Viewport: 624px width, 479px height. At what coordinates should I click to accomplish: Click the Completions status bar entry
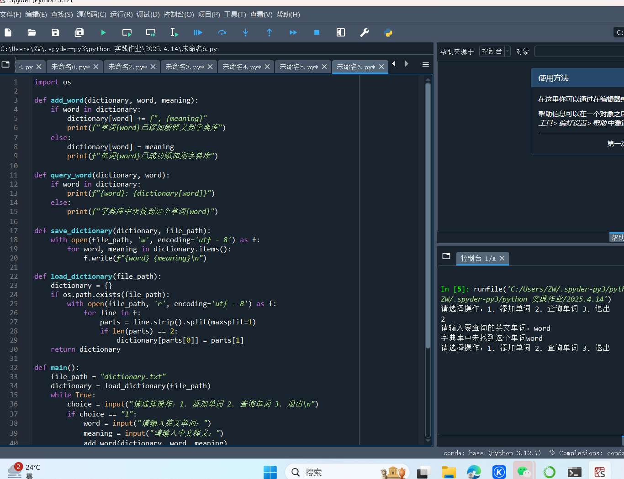click(x=587, y=453)
